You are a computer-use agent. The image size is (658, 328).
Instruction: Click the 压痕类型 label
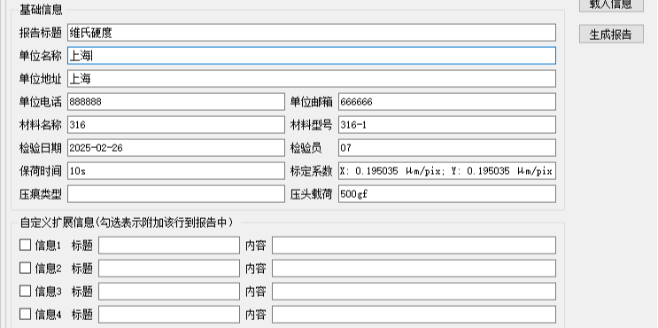[41, 194]
